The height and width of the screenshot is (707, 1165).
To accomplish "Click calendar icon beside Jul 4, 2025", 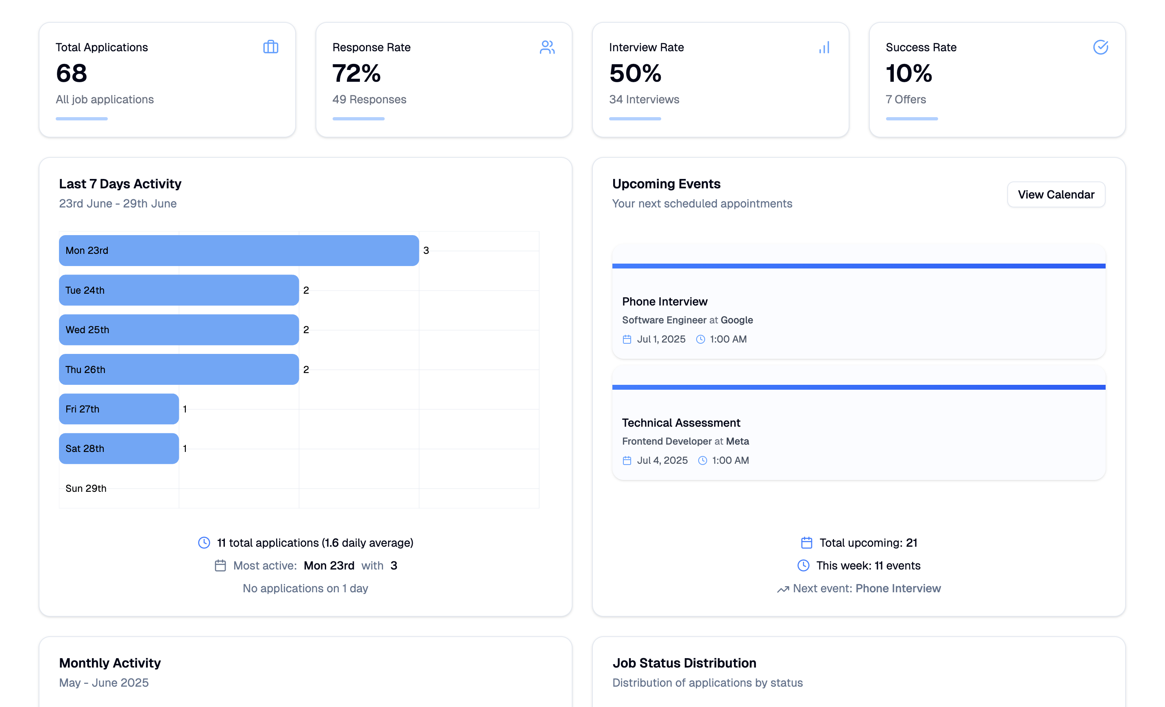I will 627,460.
